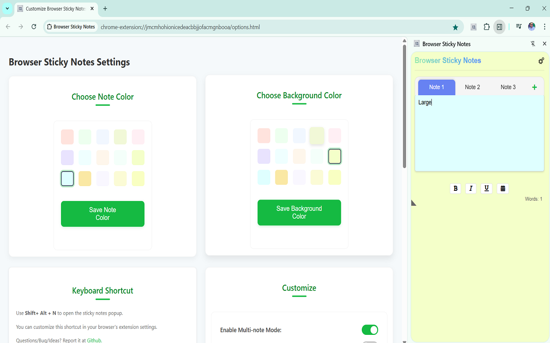Select the selected light cyan note swatch
The image size is (550, 343).
click(67, 178)
